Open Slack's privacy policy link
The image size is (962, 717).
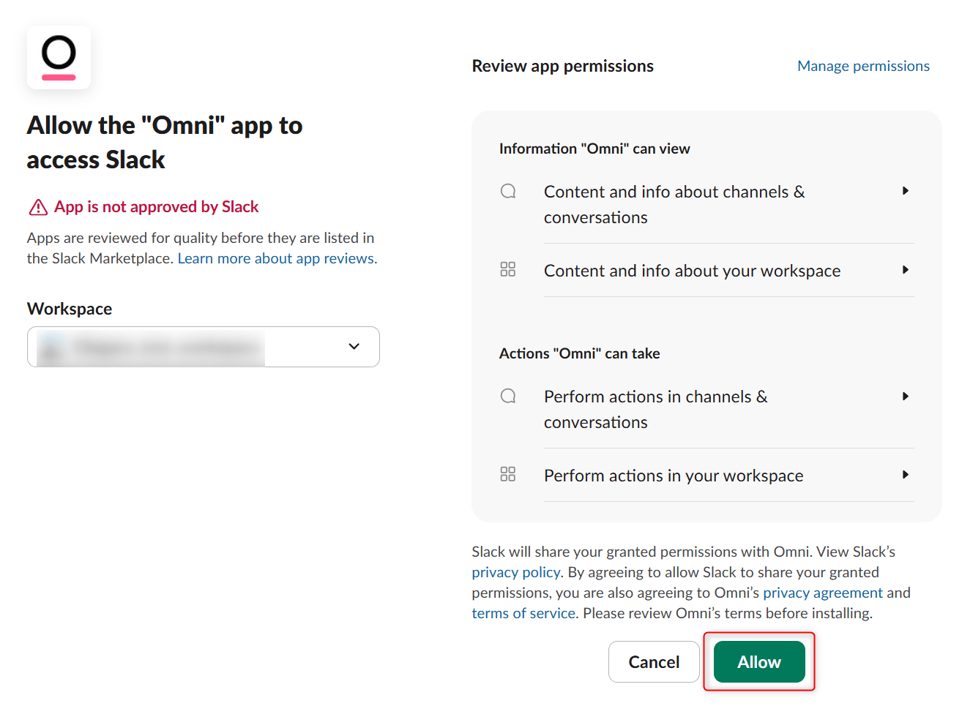(516, 572)
